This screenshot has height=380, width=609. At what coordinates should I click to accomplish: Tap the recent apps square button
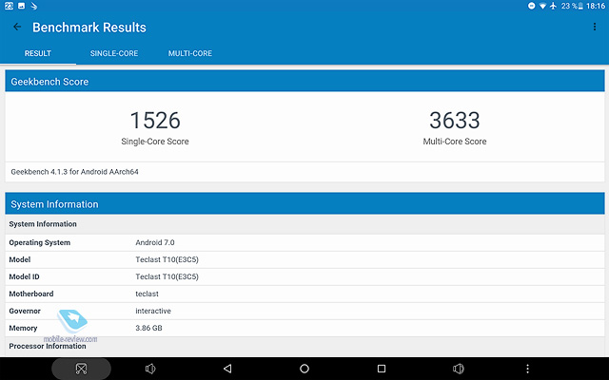point(382,369)
